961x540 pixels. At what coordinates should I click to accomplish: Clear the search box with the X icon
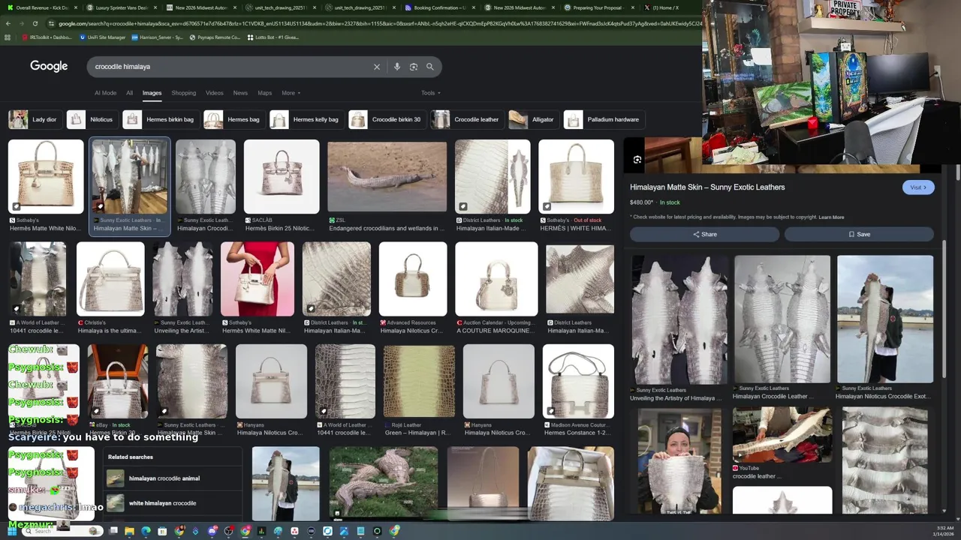(x=377, y=67)
